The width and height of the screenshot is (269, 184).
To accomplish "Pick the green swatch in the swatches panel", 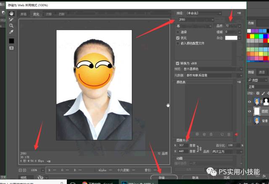I will tap(256, 36).
